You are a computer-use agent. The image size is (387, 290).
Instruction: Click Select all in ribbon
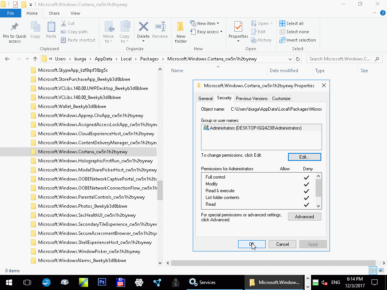click(291, 23)
